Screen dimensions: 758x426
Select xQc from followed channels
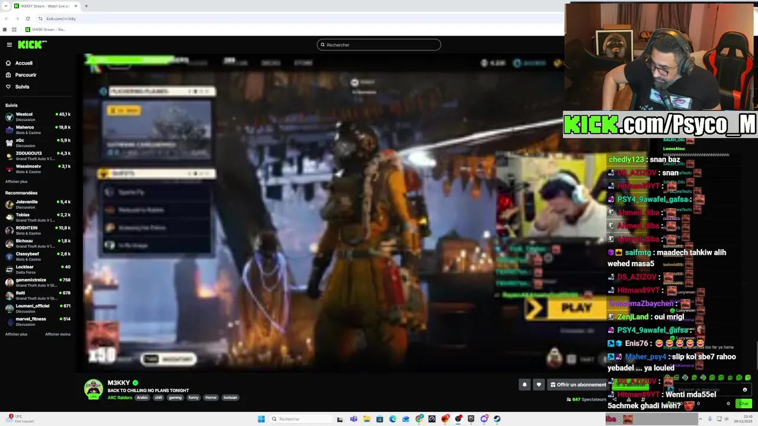point(38,142)
